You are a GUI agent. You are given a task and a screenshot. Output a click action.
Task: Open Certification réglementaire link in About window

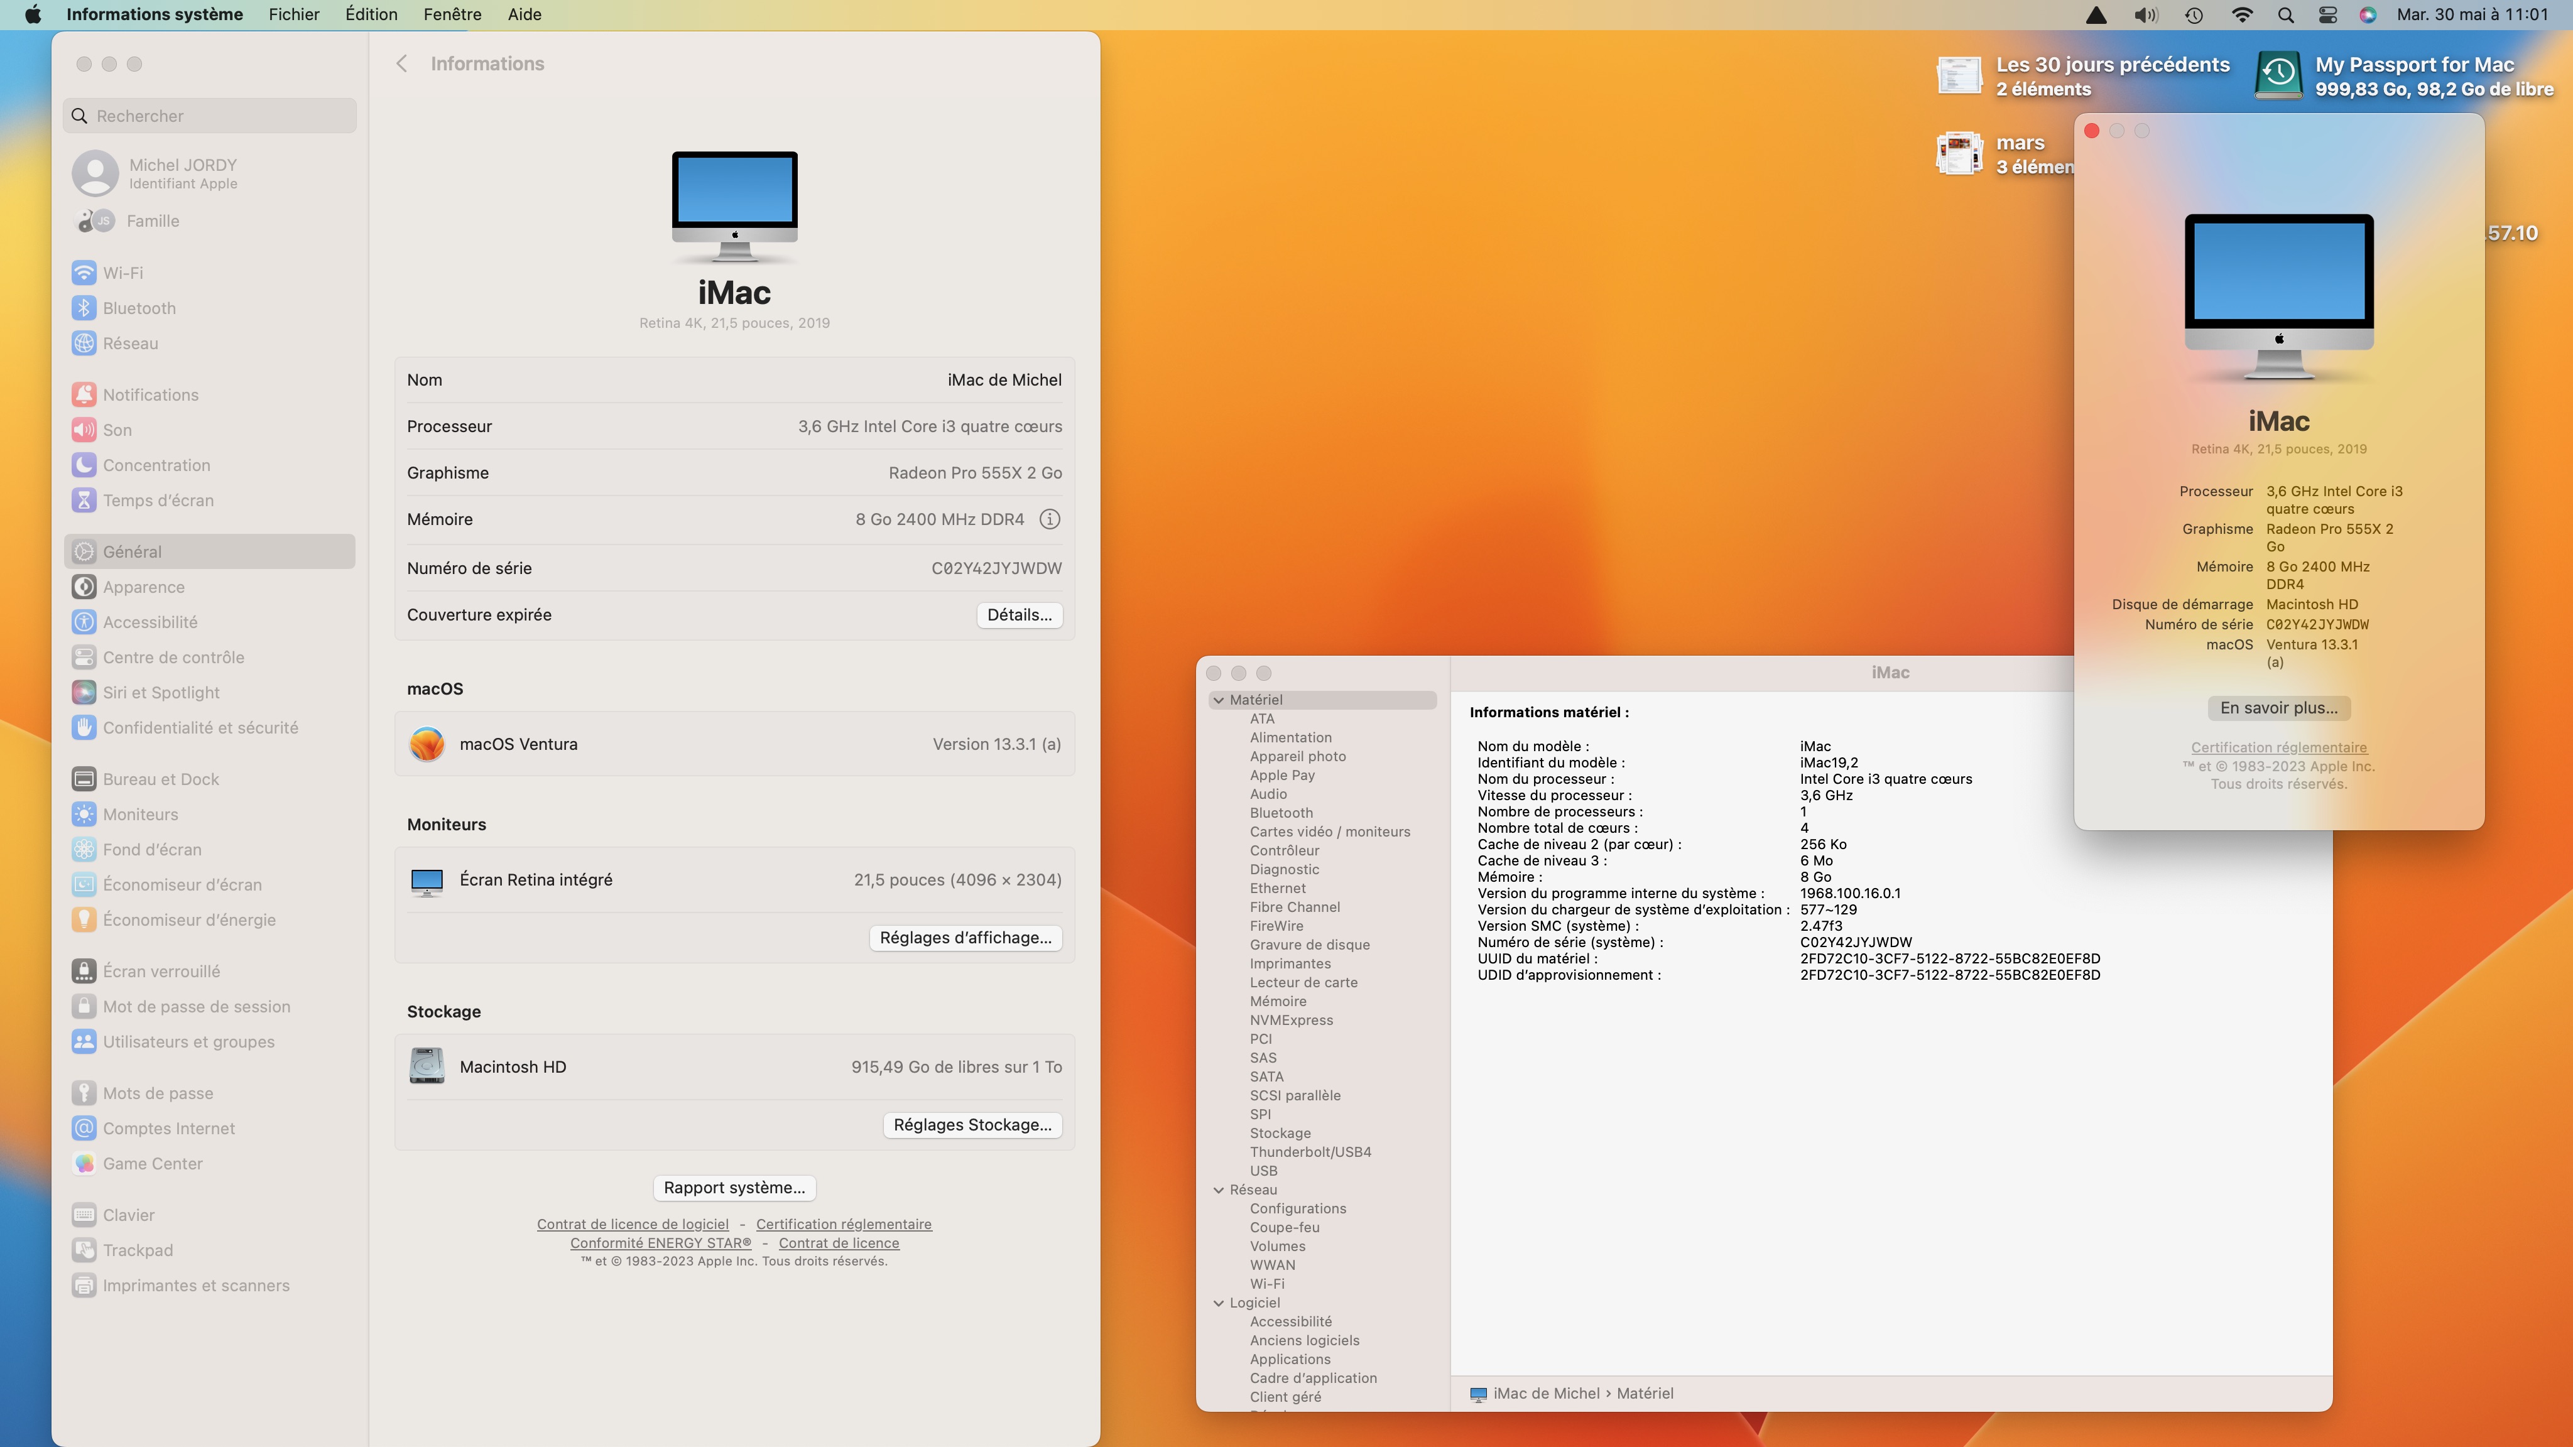tap(2278, 748)
